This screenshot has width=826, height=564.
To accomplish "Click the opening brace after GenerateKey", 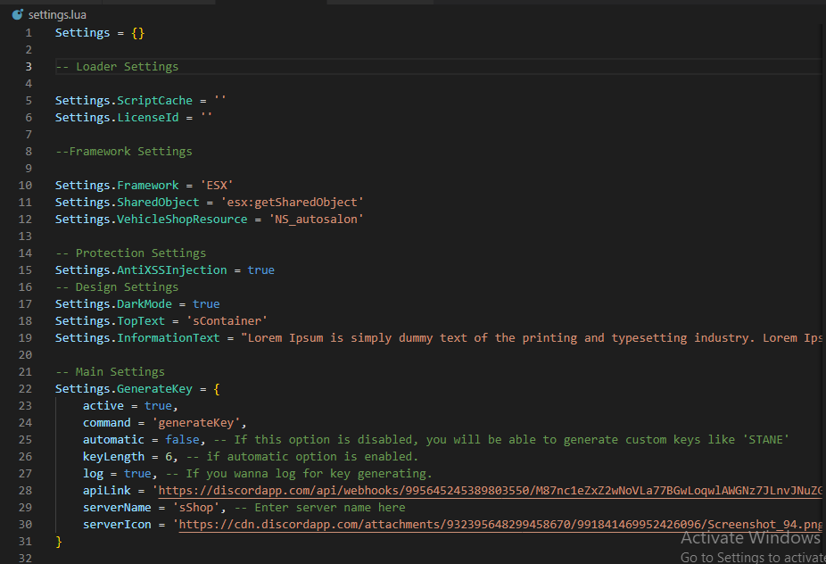I will pyautogui.click(x=217, y=388).
